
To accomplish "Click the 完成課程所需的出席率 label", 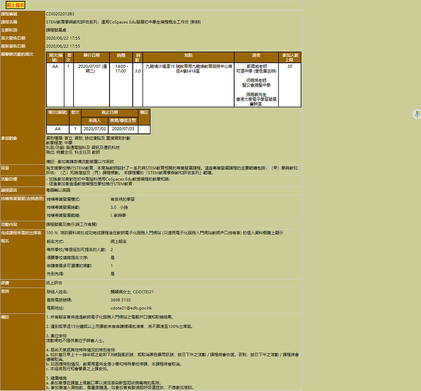I will [21, 233].
